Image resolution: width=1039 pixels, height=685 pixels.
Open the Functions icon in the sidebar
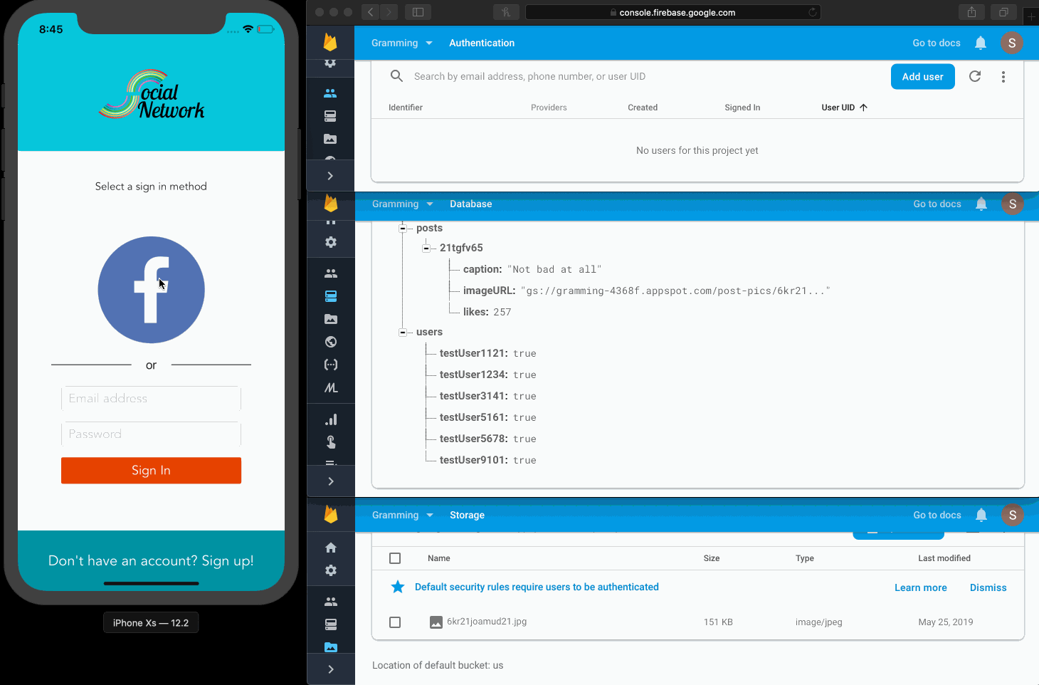331,365
